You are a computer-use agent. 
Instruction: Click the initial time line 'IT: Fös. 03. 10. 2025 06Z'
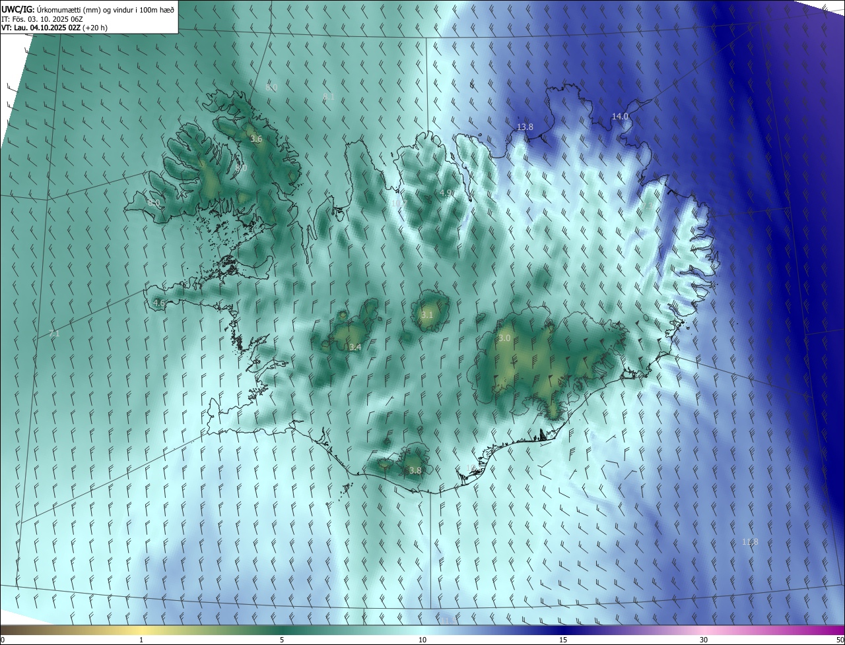[x=42, y=18]
